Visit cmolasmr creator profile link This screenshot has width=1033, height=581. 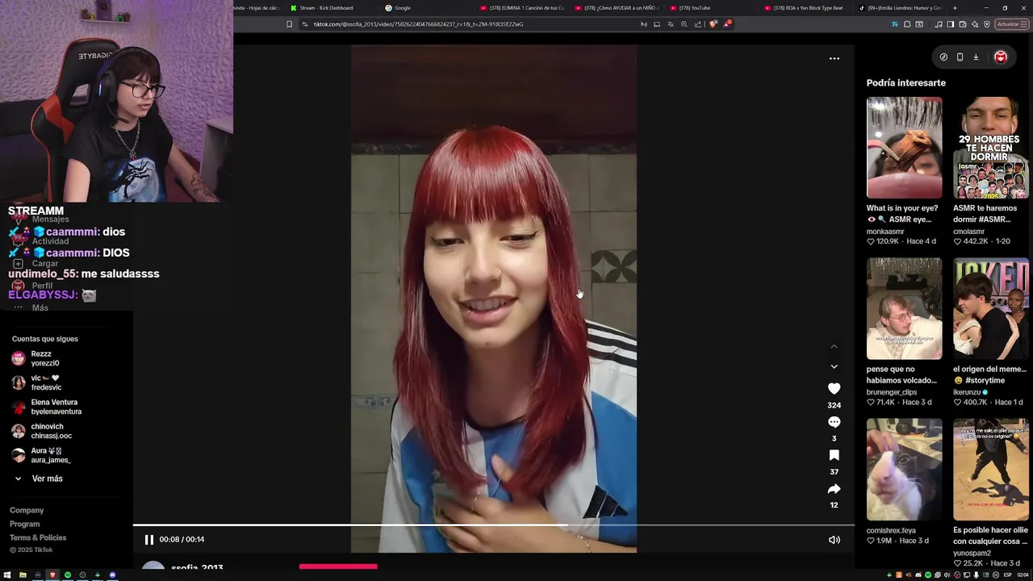click(969, 232)
